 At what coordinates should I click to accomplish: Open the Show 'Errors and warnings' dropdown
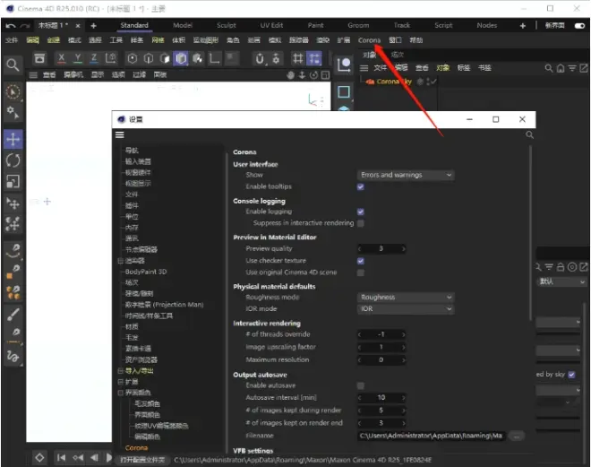[x=406, y=175]
